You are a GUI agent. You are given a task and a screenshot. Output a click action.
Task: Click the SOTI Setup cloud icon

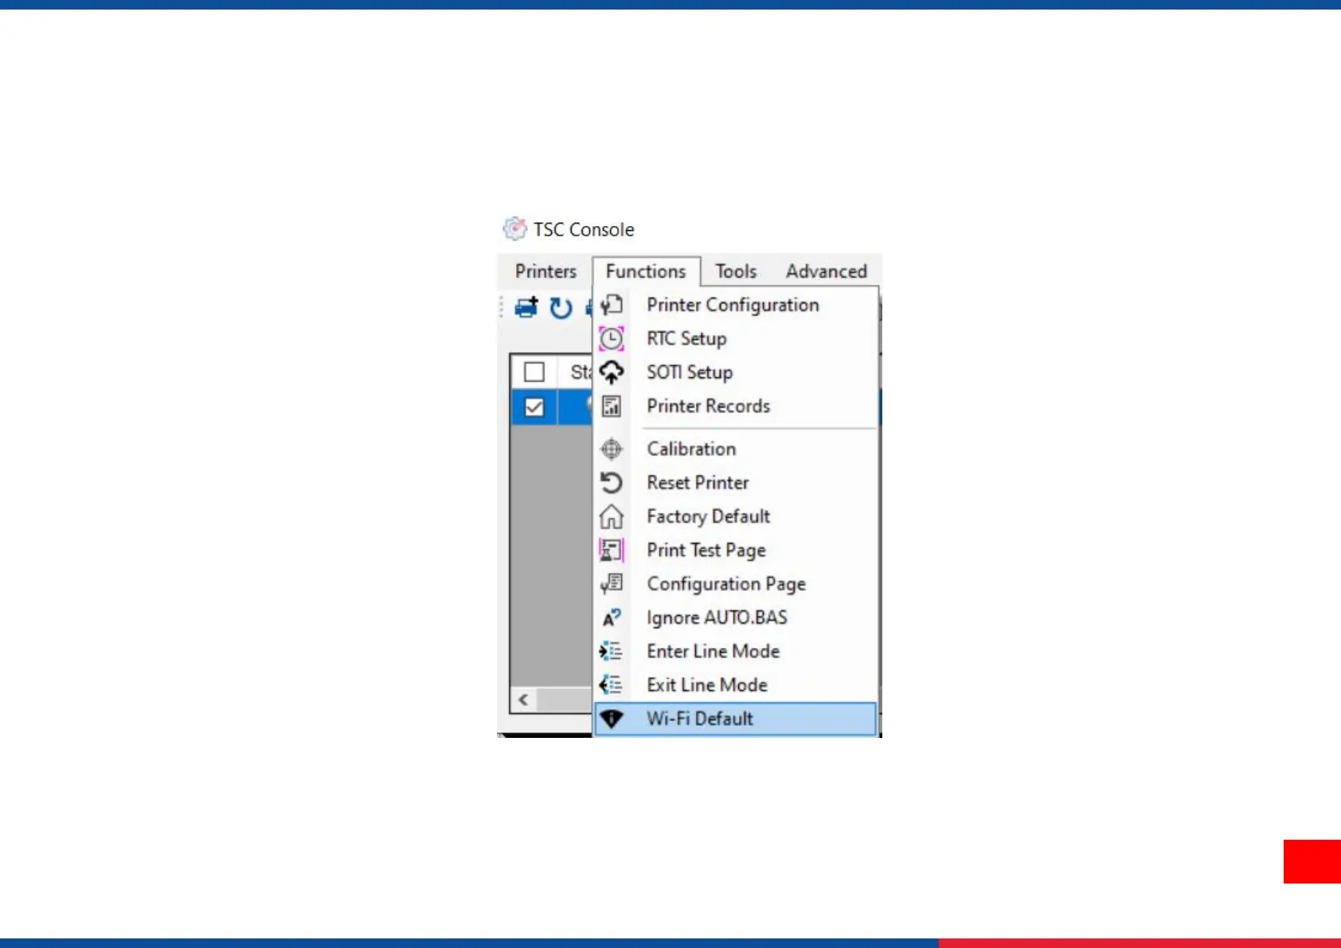(612, 373)
